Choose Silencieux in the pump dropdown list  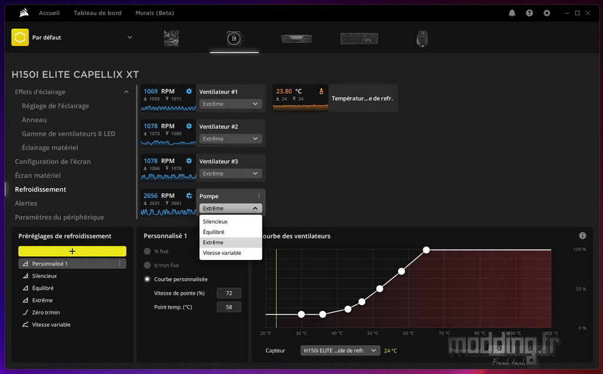tap(231, 222)
